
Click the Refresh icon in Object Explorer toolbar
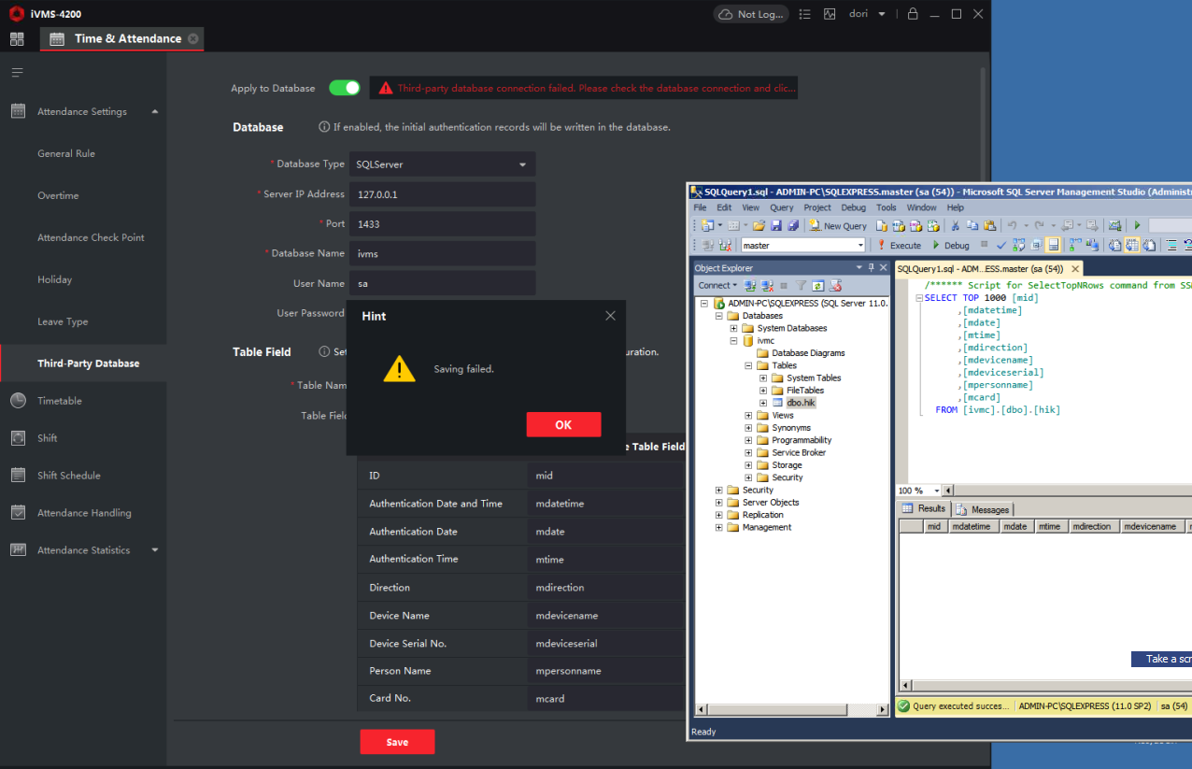pos(817,286)
